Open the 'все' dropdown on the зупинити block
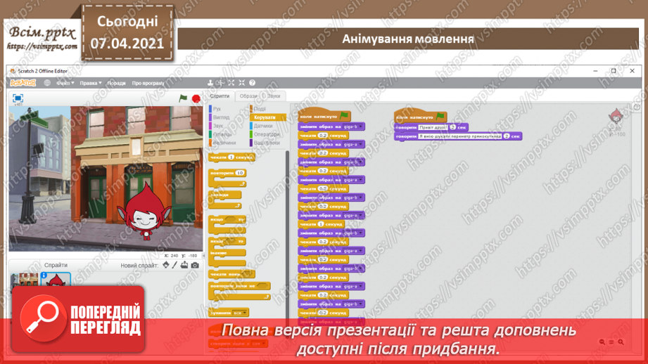 [241, 313]
